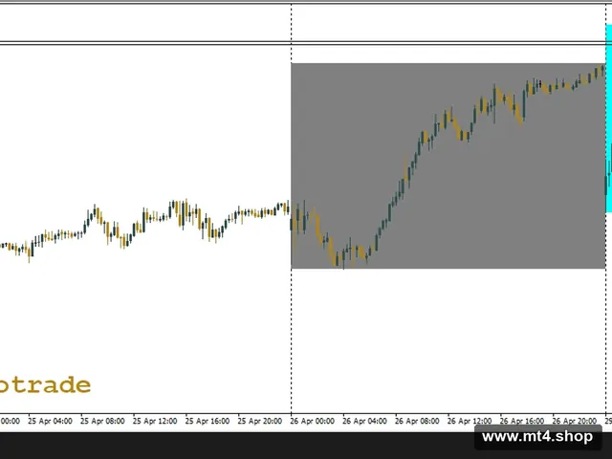Click the 25 Apr 08:00 time label

pos(102,421)
